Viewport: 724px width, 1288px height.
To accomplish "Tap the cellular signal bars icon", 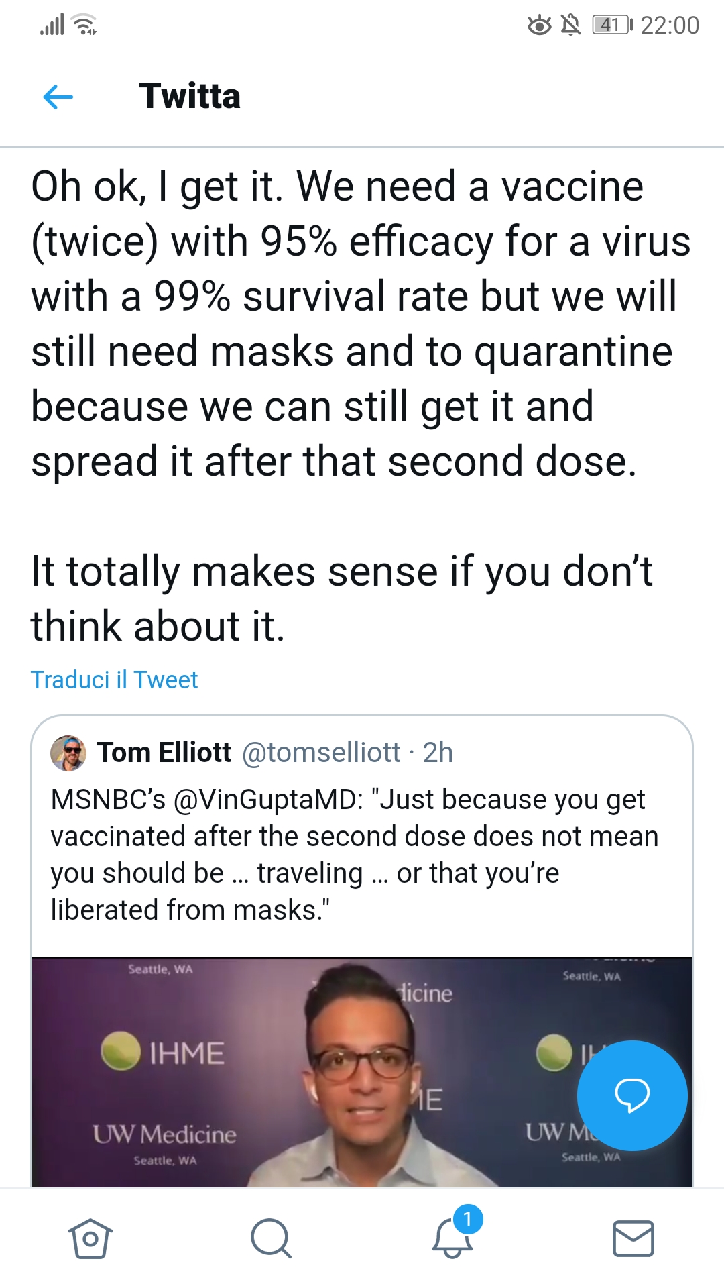I will click(x=52, y=25).
